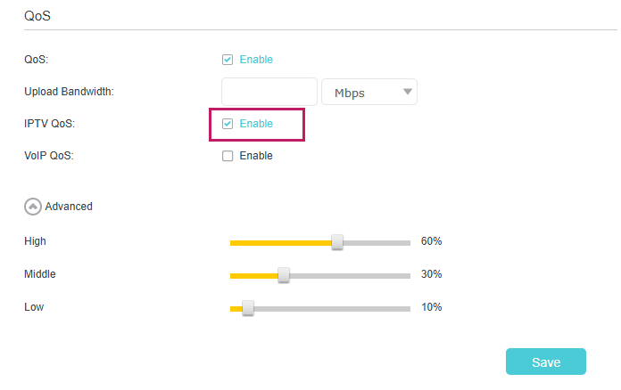Image resolution: width=621 pixels, height=390 pixels.
Task: Click the High priority slider handle
Action: [x=337, y=242]
